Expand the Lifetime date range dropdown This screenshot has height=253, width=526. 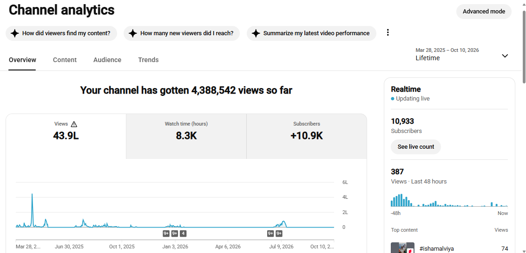tap(505, 56)
